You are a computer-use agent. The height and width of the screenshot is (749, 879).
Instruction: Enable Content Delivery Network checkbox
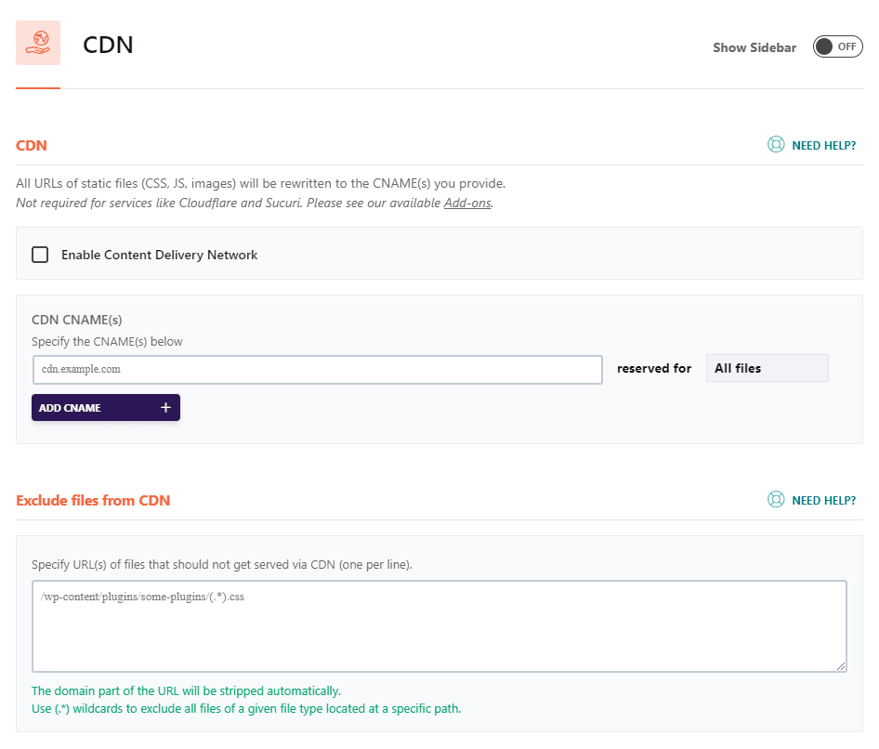40,255
